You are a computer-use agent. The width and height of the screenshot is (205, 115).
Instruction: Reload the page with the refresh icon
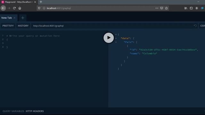click(14, 8)
